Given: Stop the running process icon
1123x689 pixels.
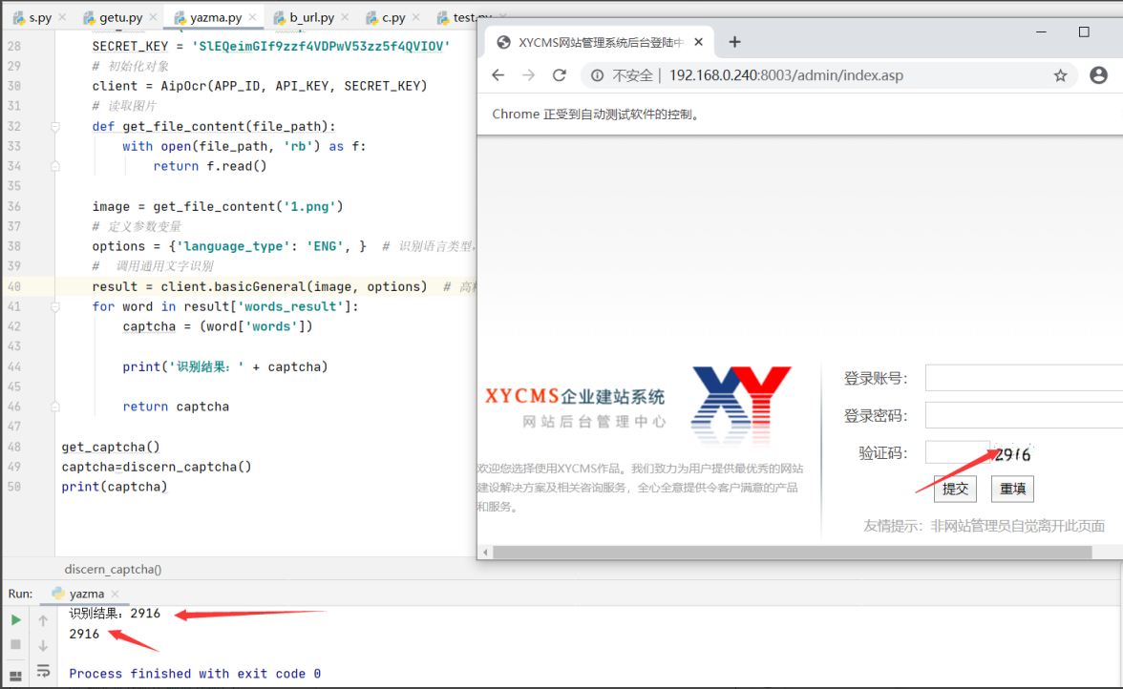Looking at the screenshot, I should click(15, 645).
